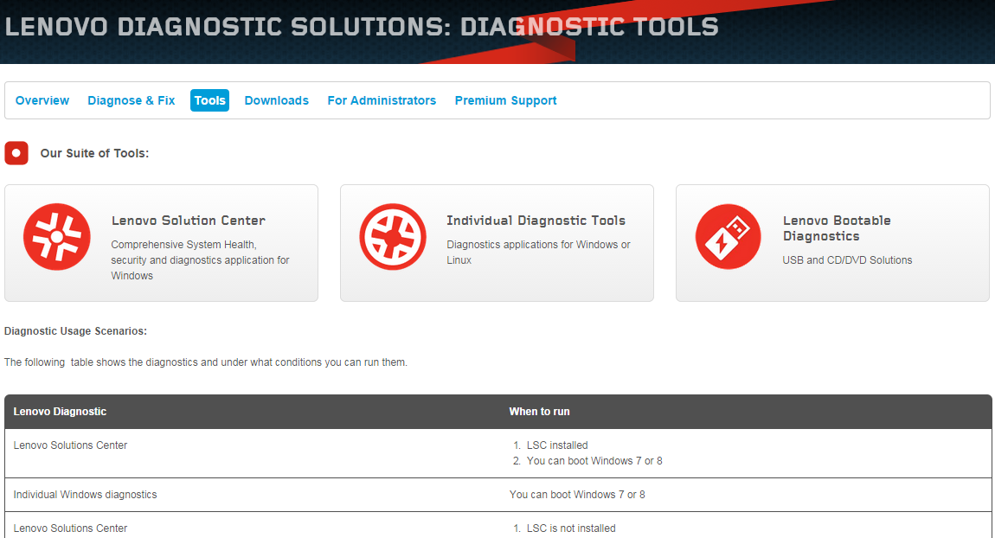Click 'The following table shows the diagnostics' sentence
Viewport: 995px width, 538px height.
pyautogui.click(x=206, y=362)
